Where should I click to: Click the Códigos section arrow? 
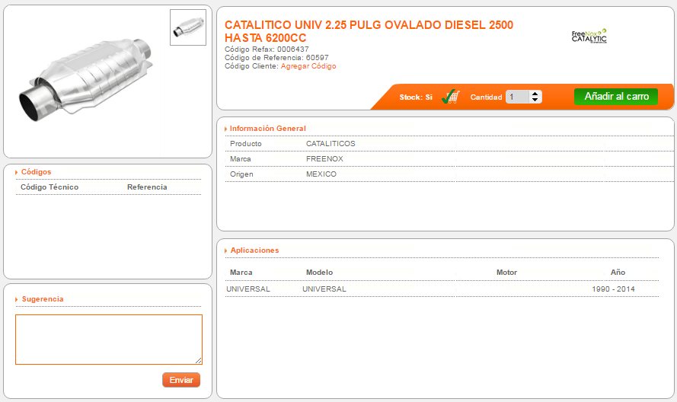pos(17,172)
